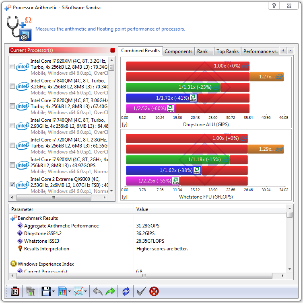Click the stethoscope module icon in header
Viewport: 303px width, 303px height.
pyautogui.click(x=19, y=29)
